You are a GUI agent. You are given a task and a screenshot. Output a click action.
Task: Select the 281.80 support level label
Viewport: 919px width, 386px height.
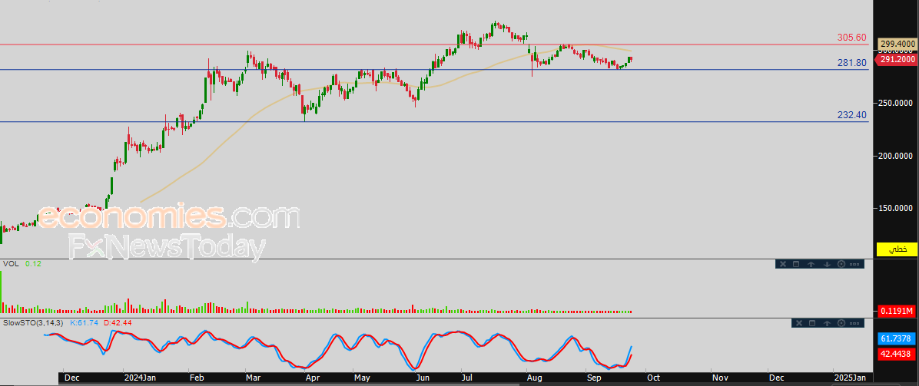click(x=851, y=63)
